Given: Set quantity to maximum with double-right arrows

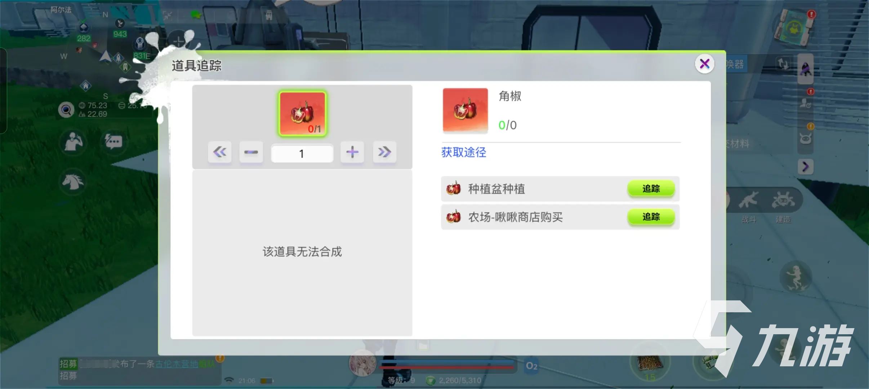Looking at the screenshot, I should 384,152.
